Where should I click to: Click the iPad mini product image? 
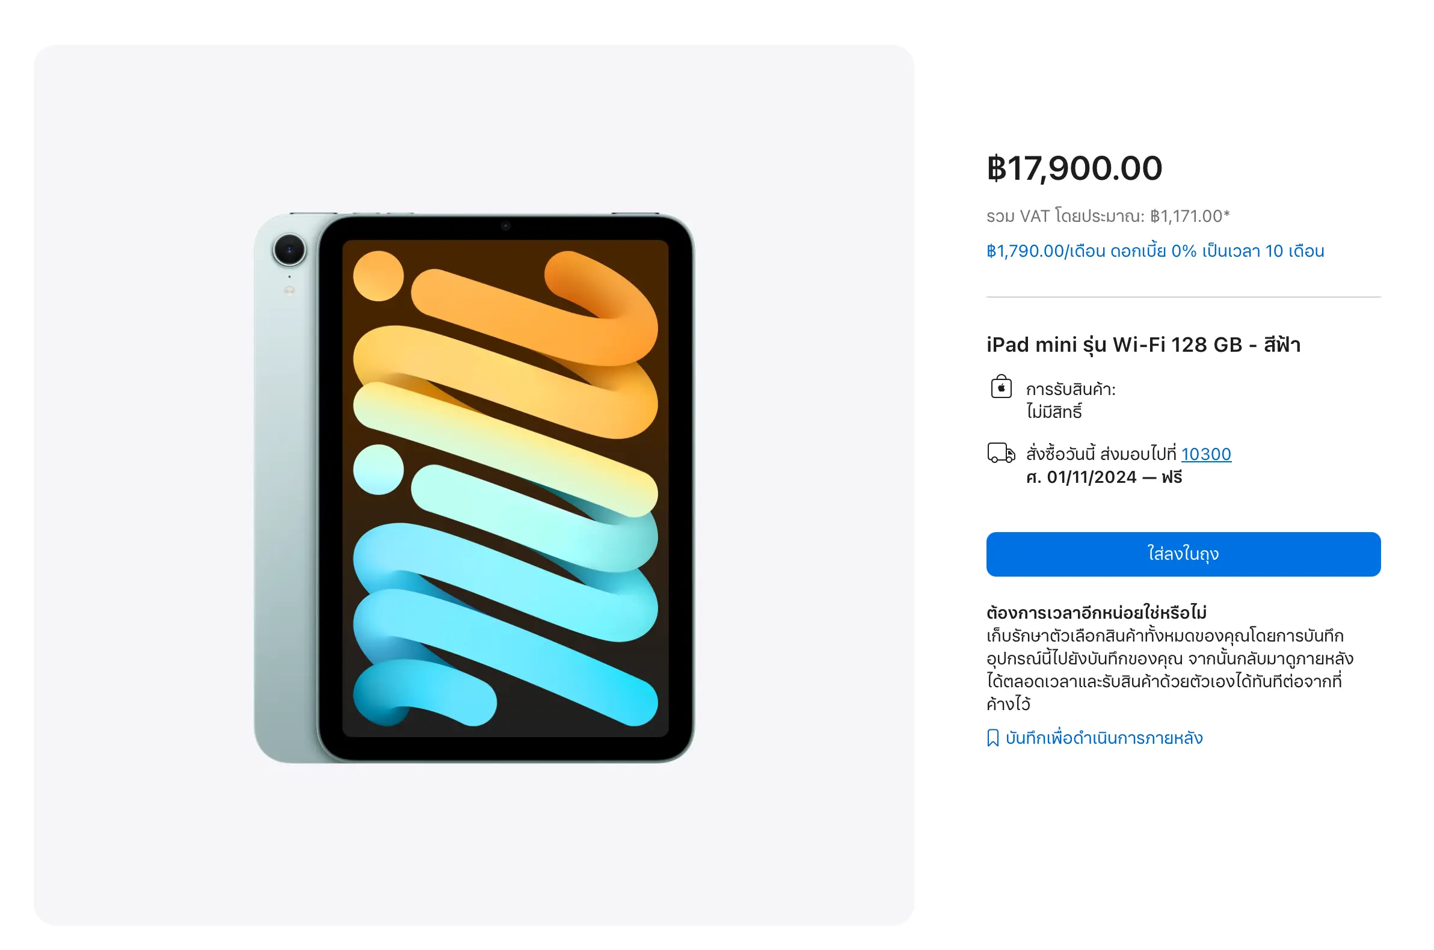(474, 488)
